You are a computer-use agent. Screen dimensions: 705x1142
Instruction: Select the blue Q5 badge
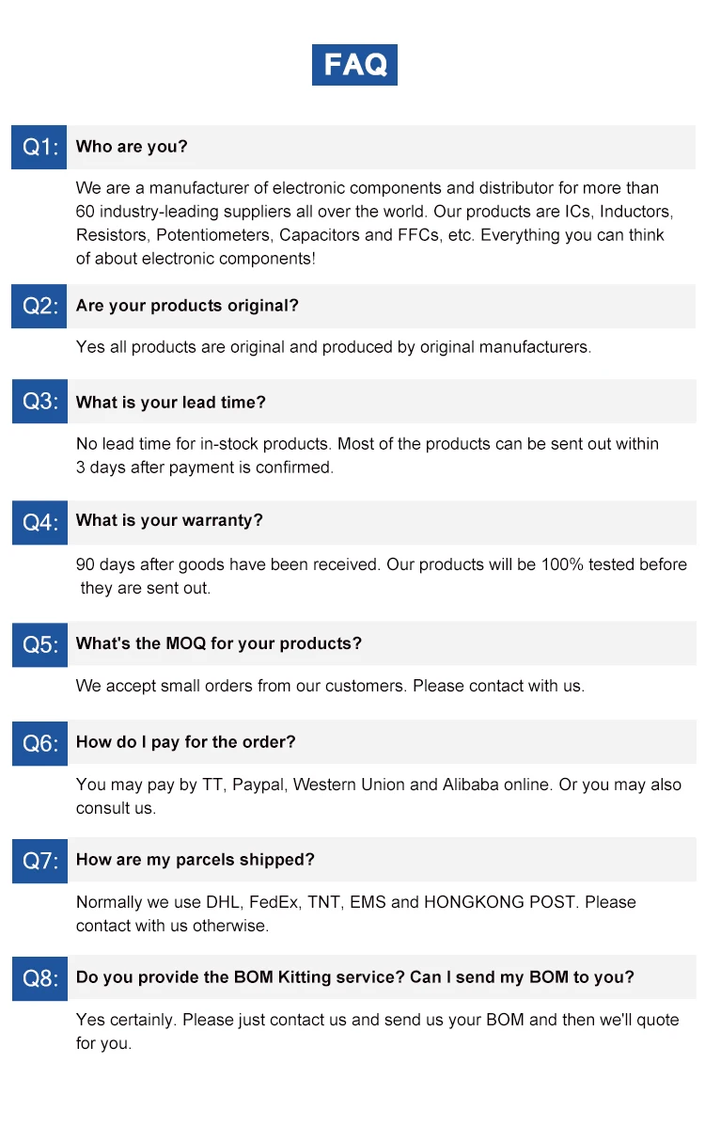coord(39,644)
